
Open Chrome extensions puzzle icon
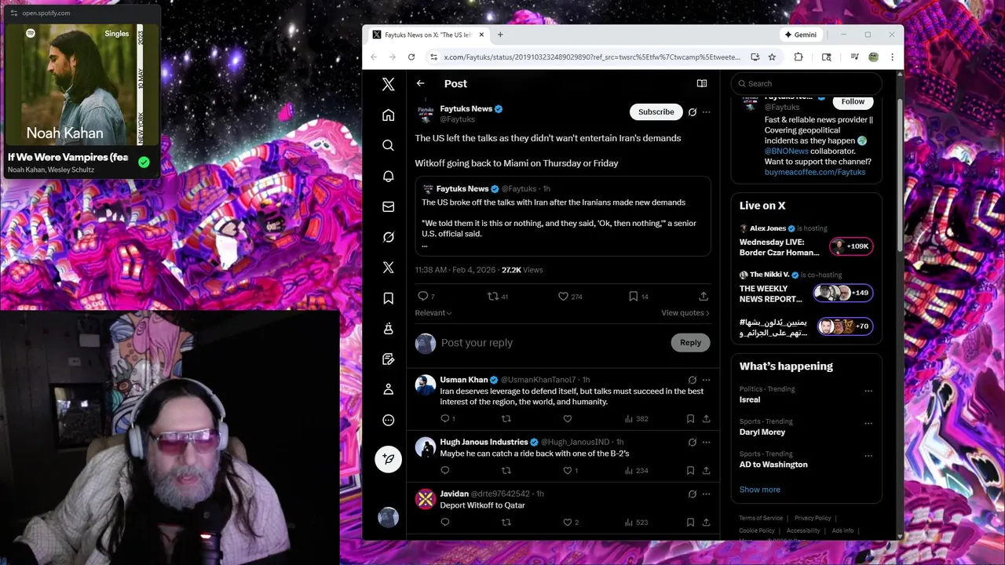click(799, 56)
